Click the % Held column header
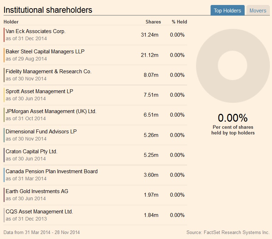The width and height of the screenshot is (272, 239). 179,22
